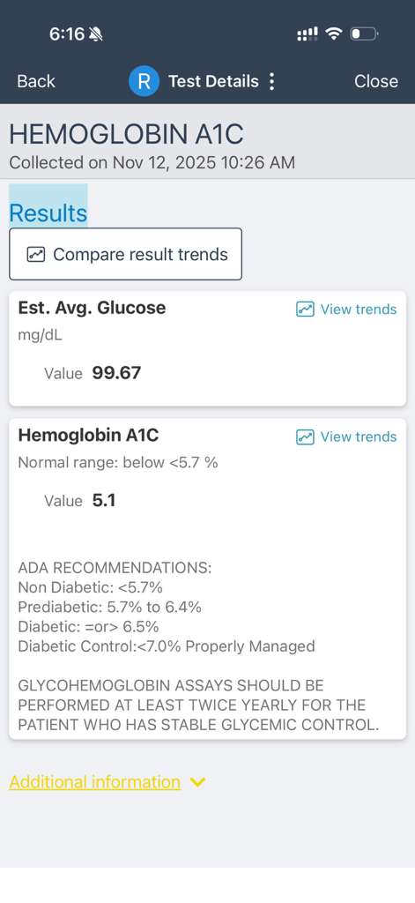This screenshot has height=903, width=415.
Task: Click the trend icon for Hemoglobin A1C
Action: [x=305, y=437]
